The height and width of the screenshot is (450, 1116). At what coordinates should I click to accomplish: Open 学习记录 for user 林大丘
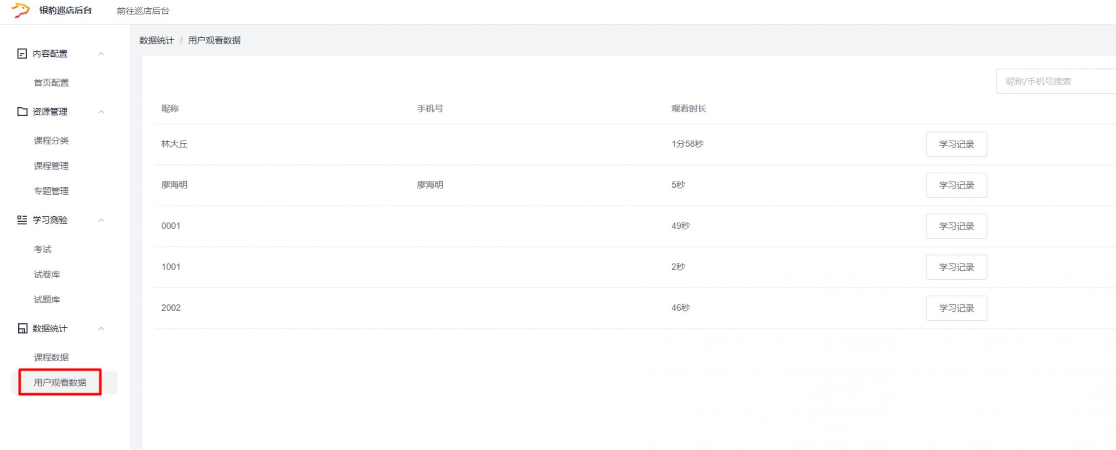956,145
